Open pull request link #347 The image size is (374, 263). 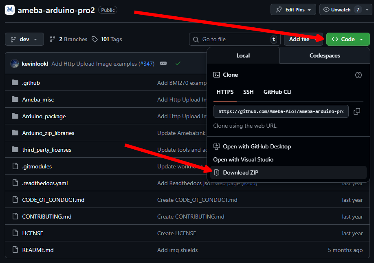coord(147,64)
